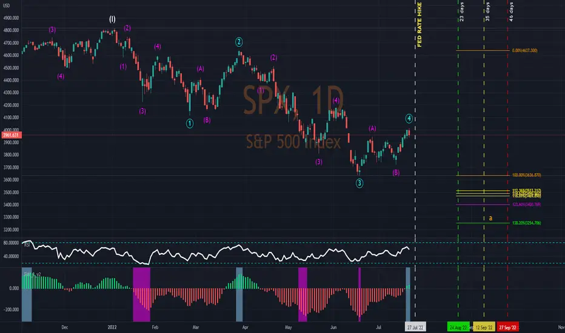This screenshot has width=565, height=333.
Task: Select the 100.00% Fibonacci level label
Action: (x=526, y=175)
